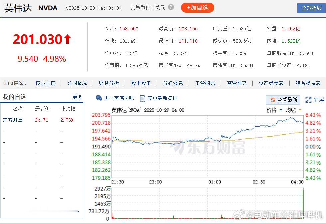Click the watchlist horizontal scrollbar

(53, 211)
